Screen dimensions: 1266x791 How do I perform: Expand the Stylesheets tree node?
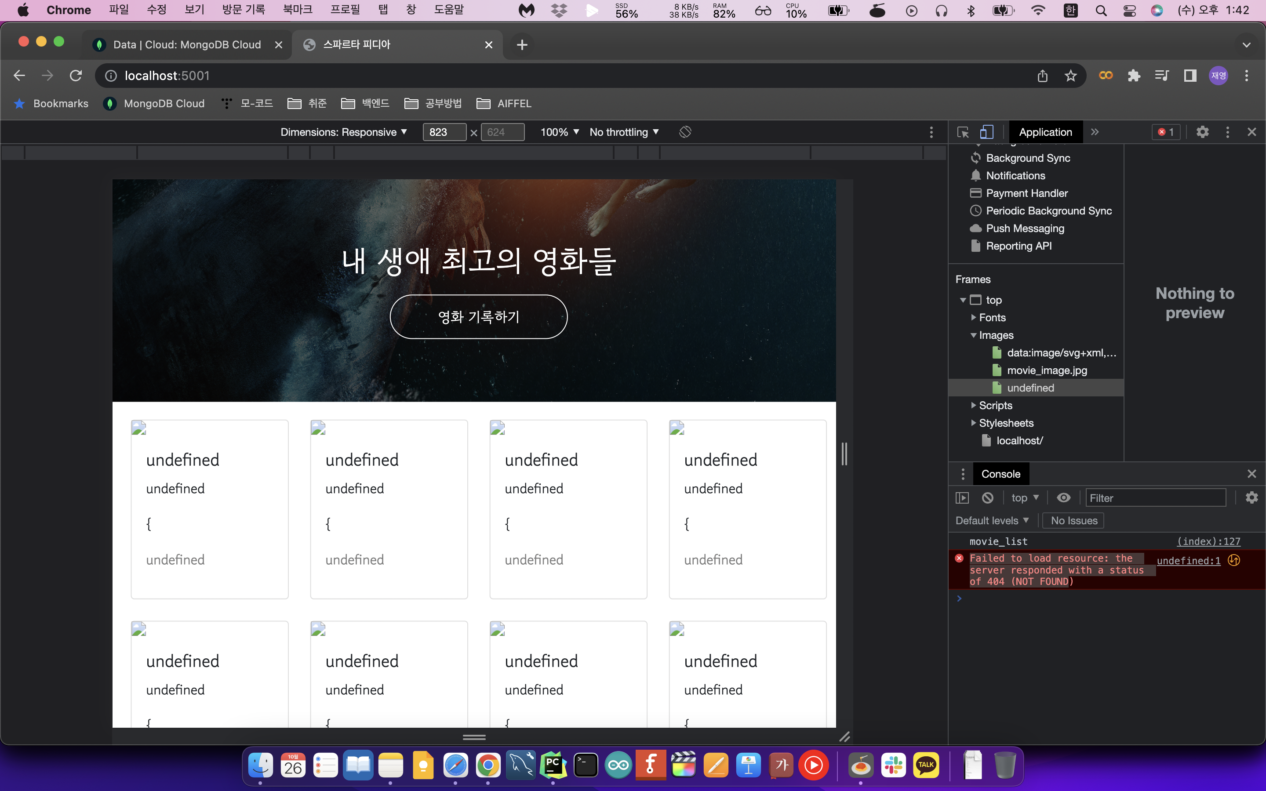pyautogui.click(x=973, y=423)
